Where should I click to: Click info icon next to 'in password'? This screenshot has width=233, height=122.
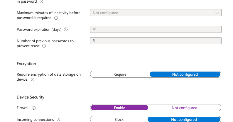pos(41,2)
